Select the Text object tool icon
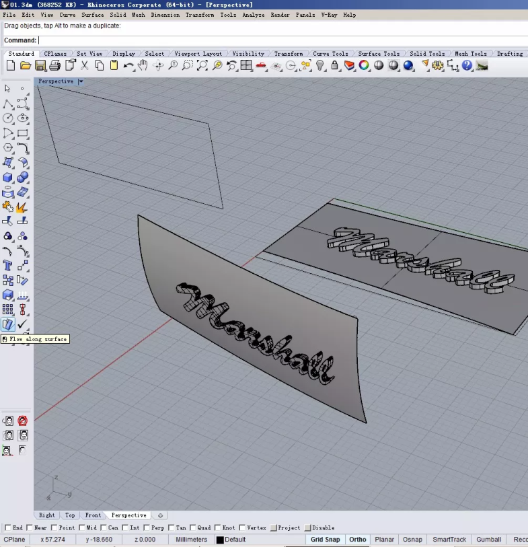528x547 pixels. [x=8, y=265]
